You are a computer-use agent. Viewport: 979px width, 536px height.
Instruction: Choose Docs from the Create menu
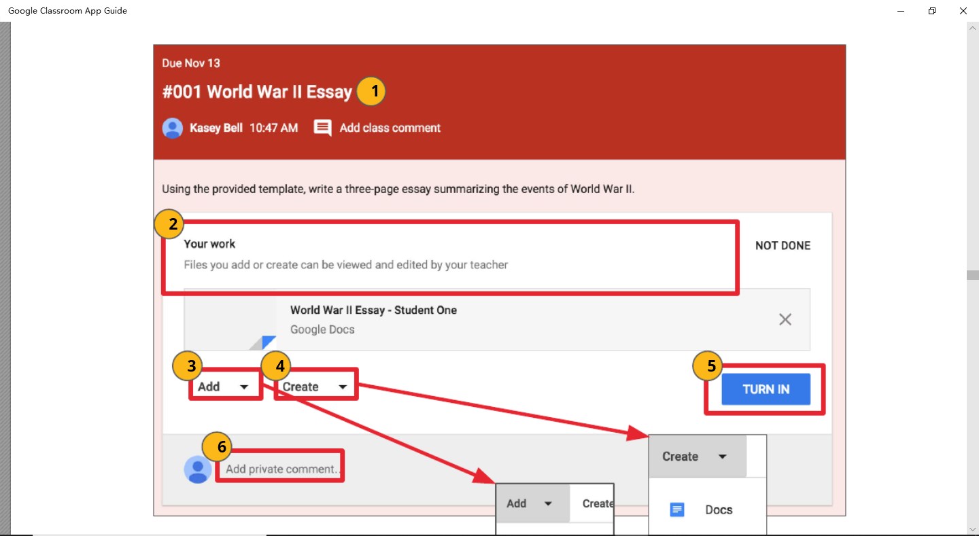pos(708,510)
